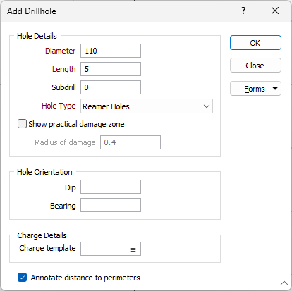Screen dimensions: 292x291
Task: Click the help question mark icon
Action: 243,11
